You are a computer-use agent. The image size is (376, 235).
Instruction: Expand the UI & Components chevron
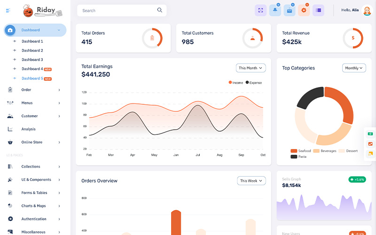point(59,180)
